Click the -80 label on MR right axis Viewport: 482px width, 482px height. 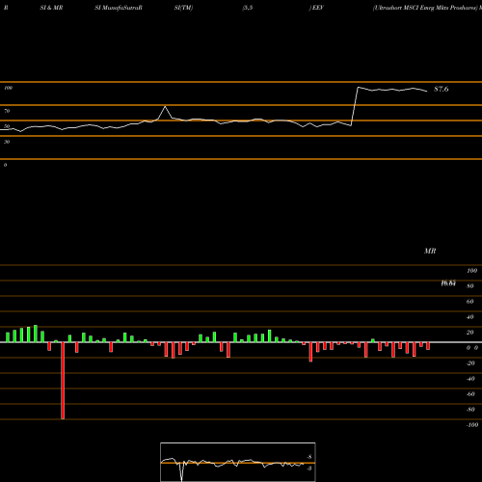pyautogui.click(x=470, y=410)
